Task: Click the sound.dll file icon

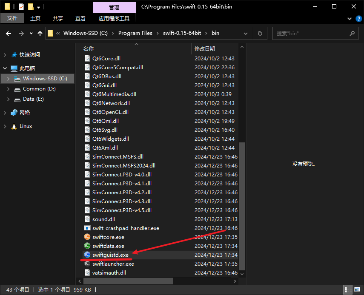Action: pyautogui.click(x=87, y=219)
